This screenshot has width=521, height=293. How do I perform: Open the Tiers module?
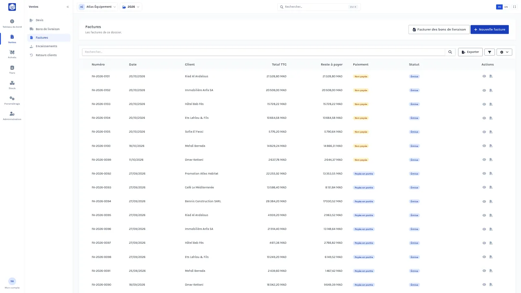pyautogui.click(x=12, y=70)
